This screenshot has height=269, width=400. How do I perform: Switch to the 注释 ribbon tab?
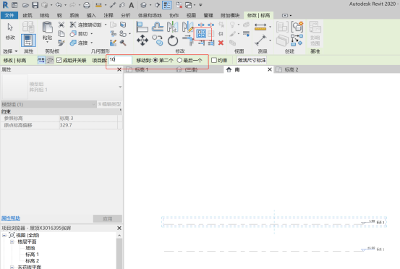click(x=108, y=15)
